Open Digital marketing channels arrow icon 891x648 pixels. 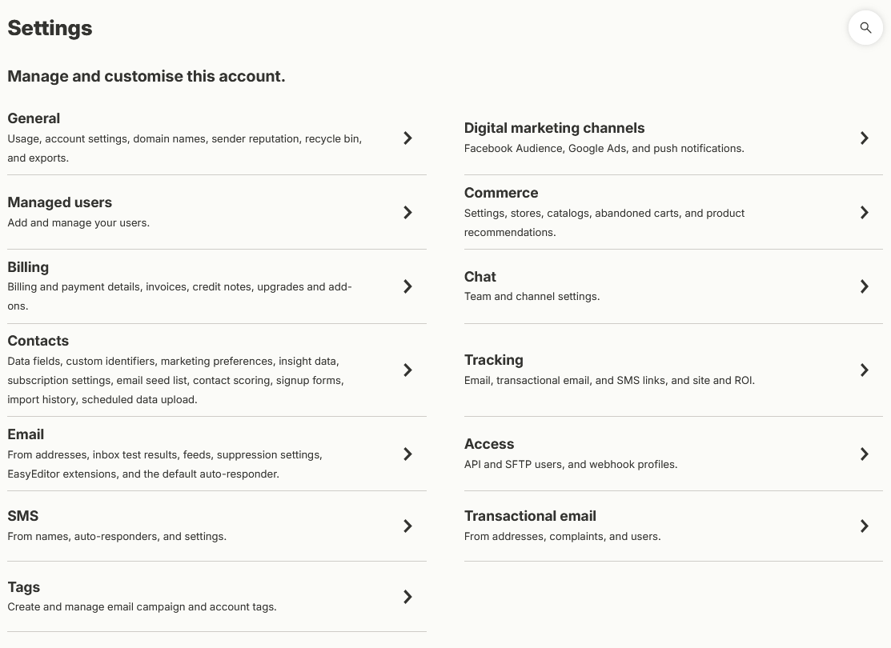click(865, 138)
